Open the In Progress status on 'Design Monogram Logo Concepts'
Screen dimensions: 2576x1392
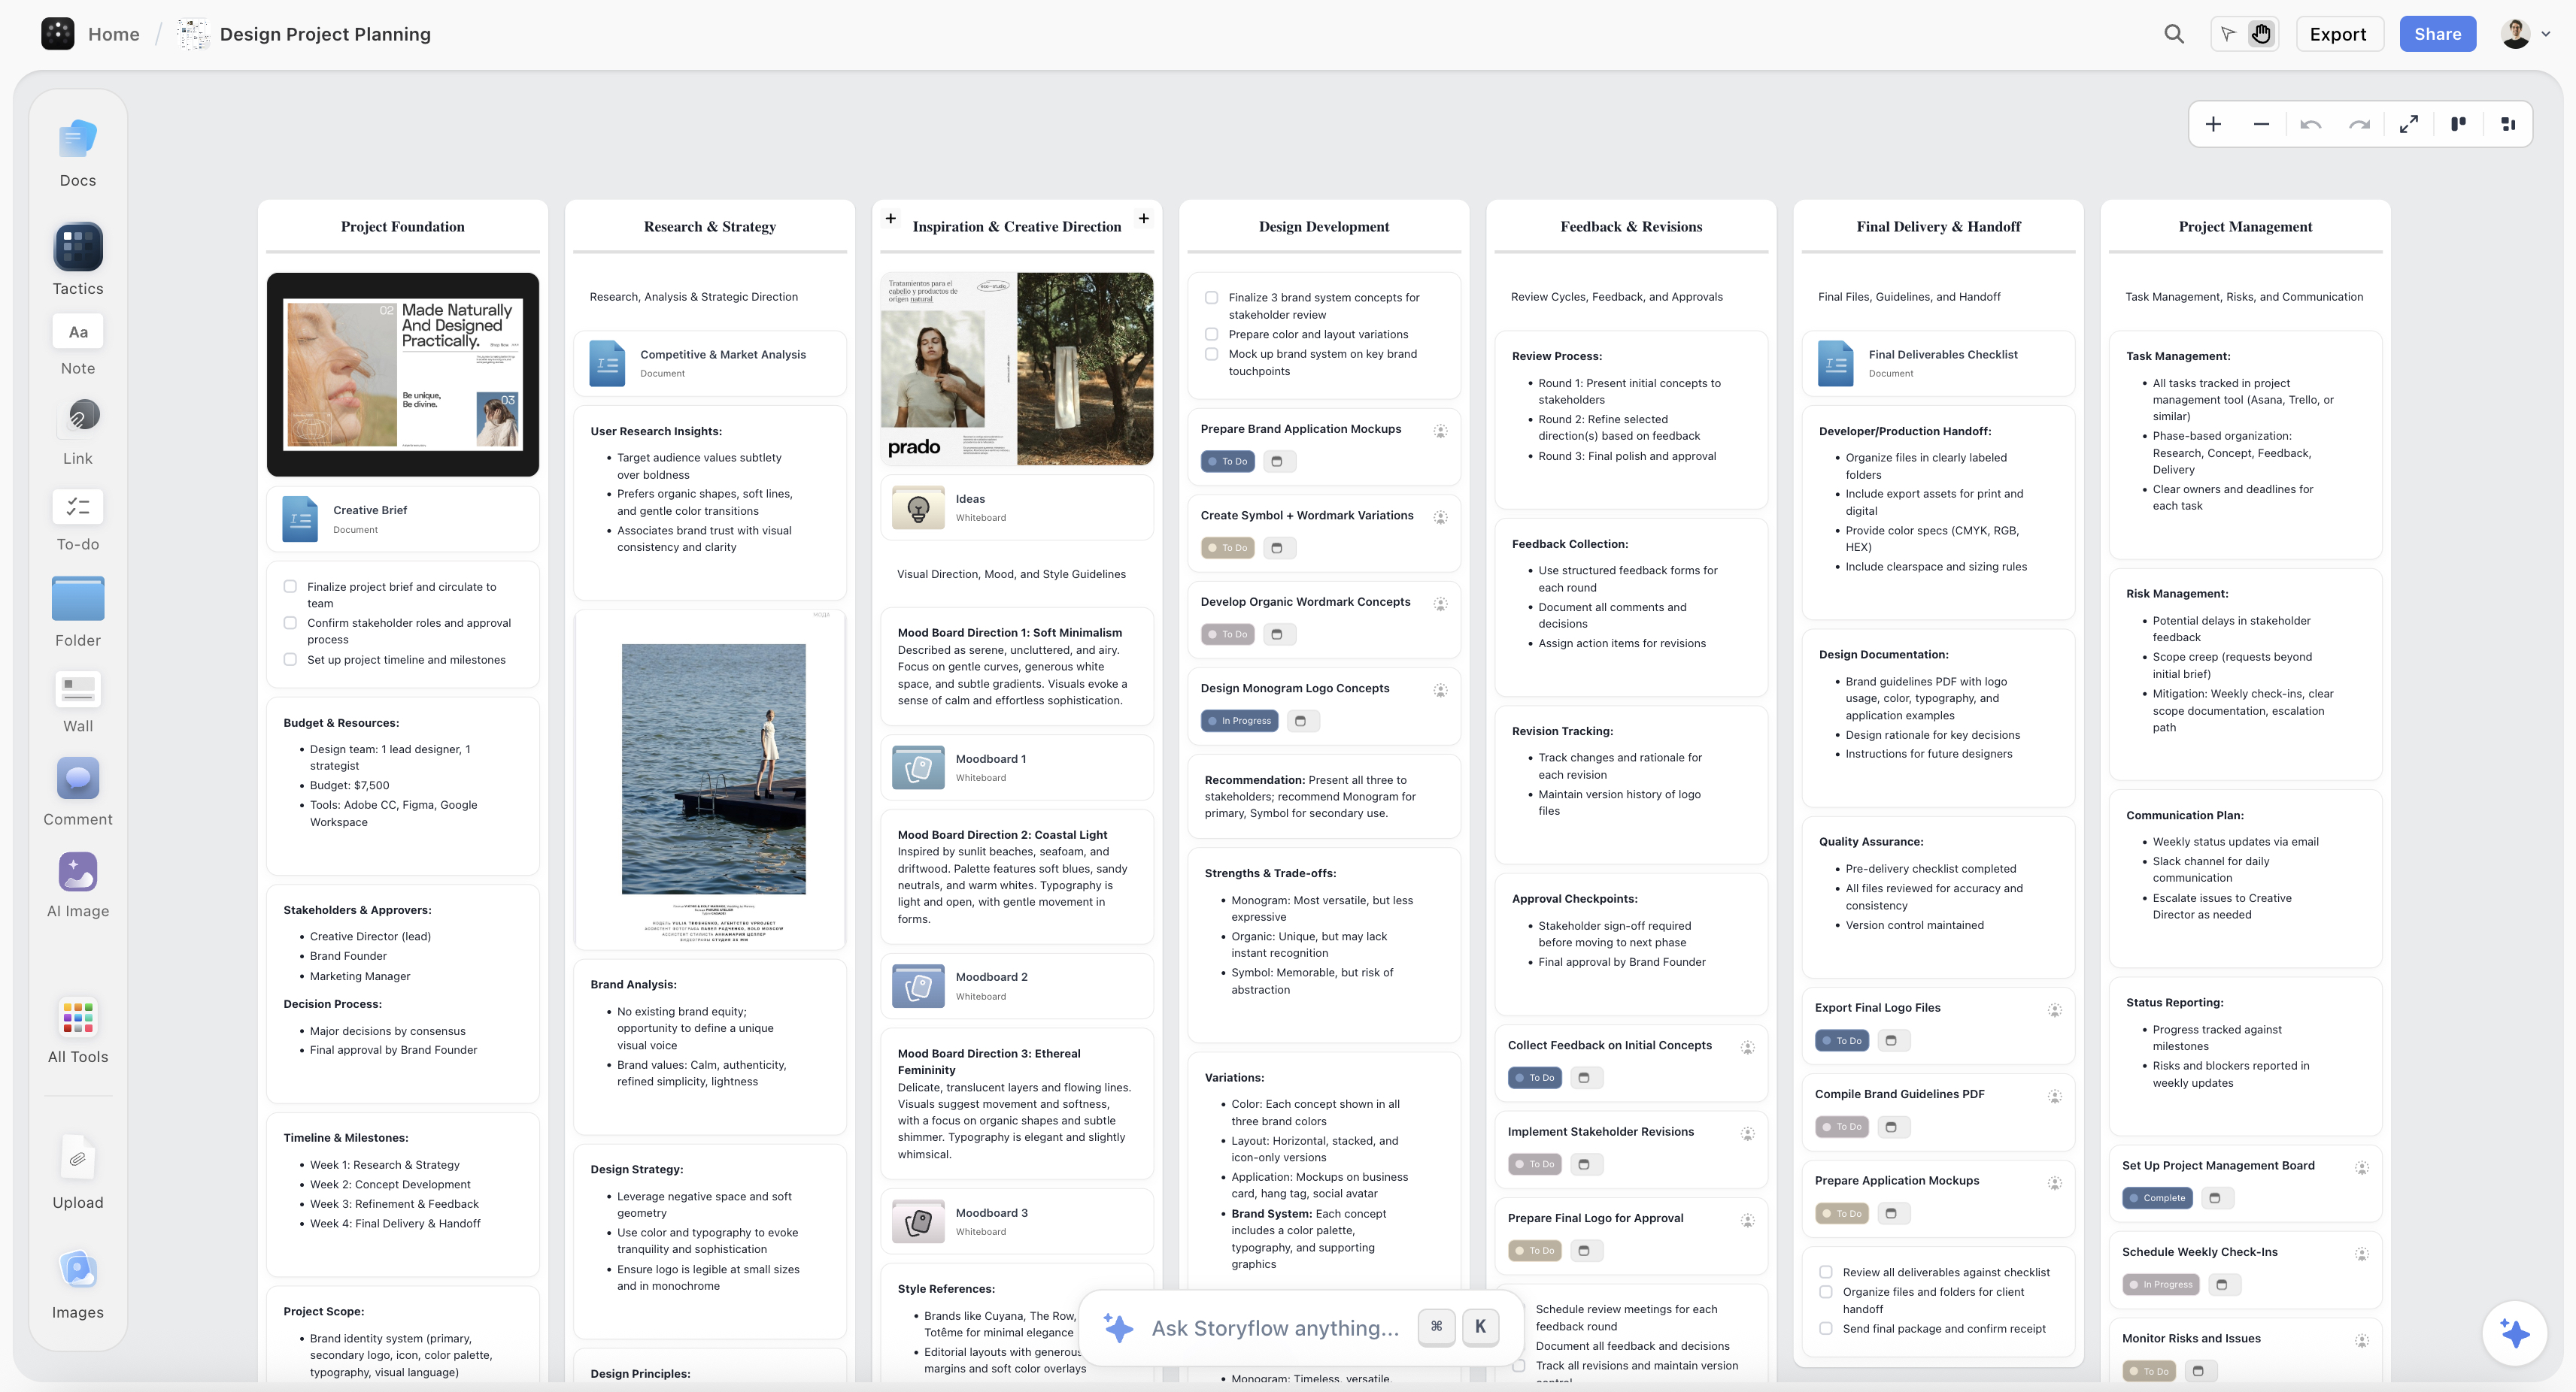(1239, 721)
